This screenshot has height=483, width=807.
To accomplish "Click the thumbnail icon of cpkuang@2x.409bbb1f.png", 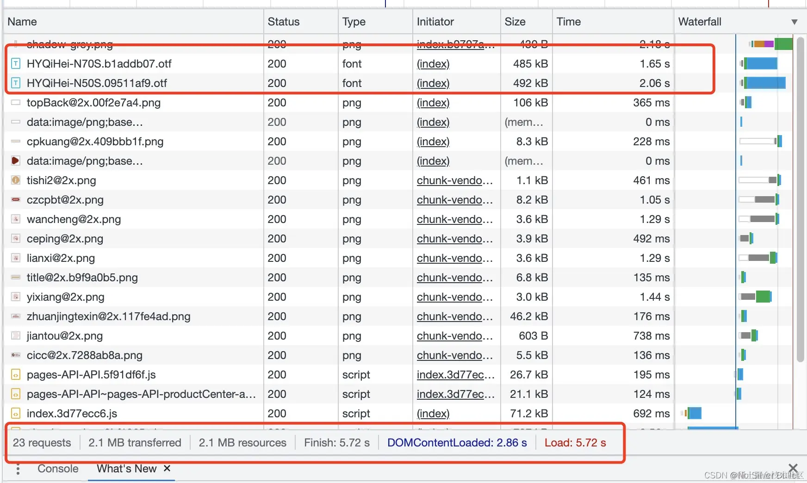I will [x=16, y=142].
